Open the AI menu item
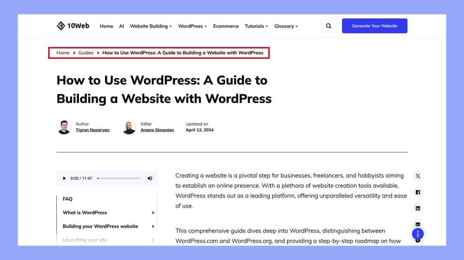Image resolution: width=464 pixels, height=260 pixels. [121, 26]
